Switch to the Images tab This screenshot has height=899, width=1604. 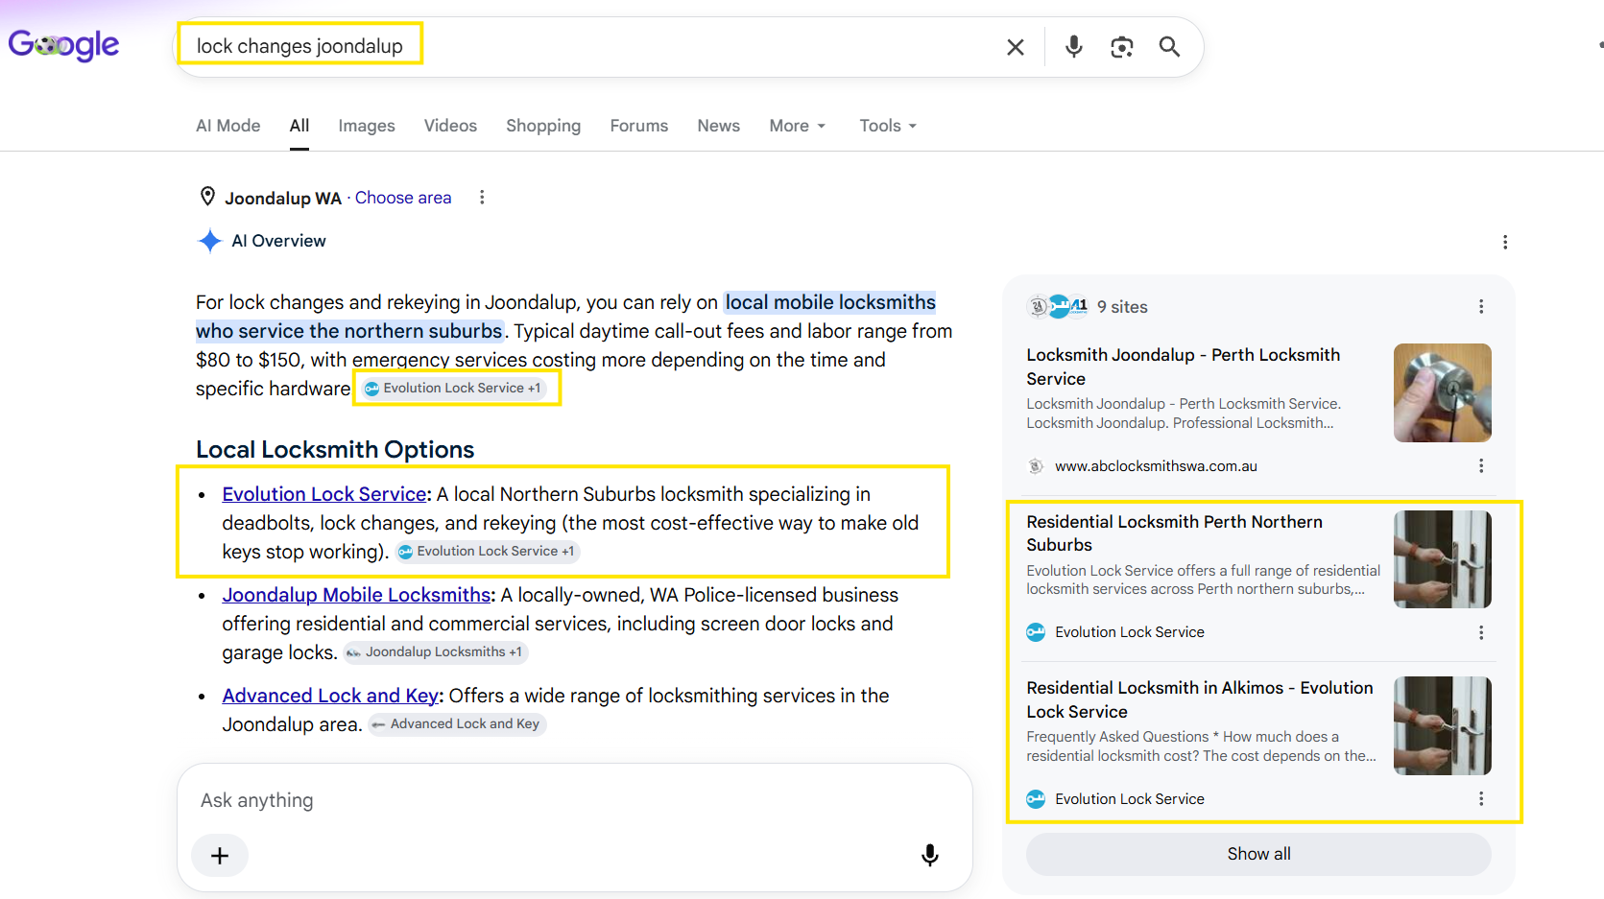pyautogui.click(x=367, y=126)
